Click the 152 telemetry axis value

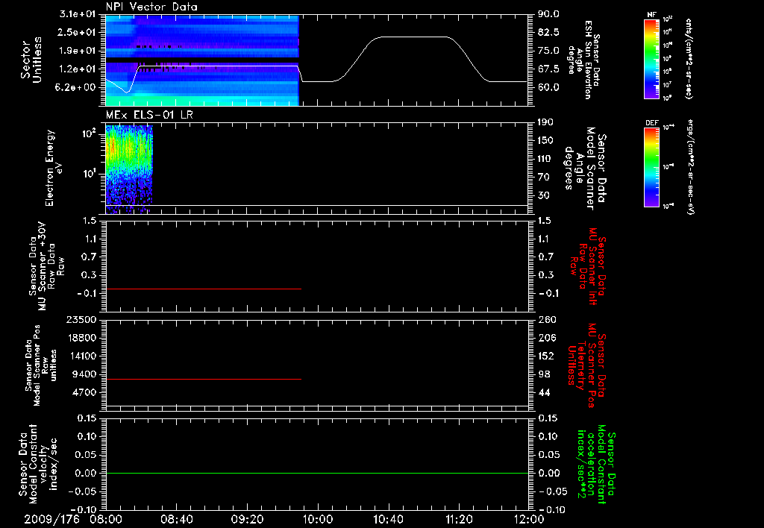tap(546, 356)
